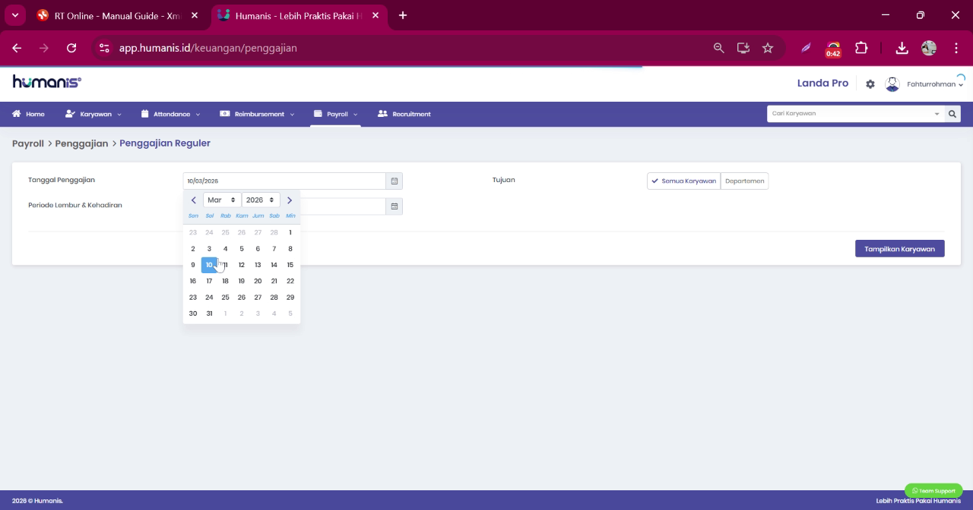Viewport: 973px width, 510px height.
Task: Select date 6 in calendar
Action: tap(258, 249)
